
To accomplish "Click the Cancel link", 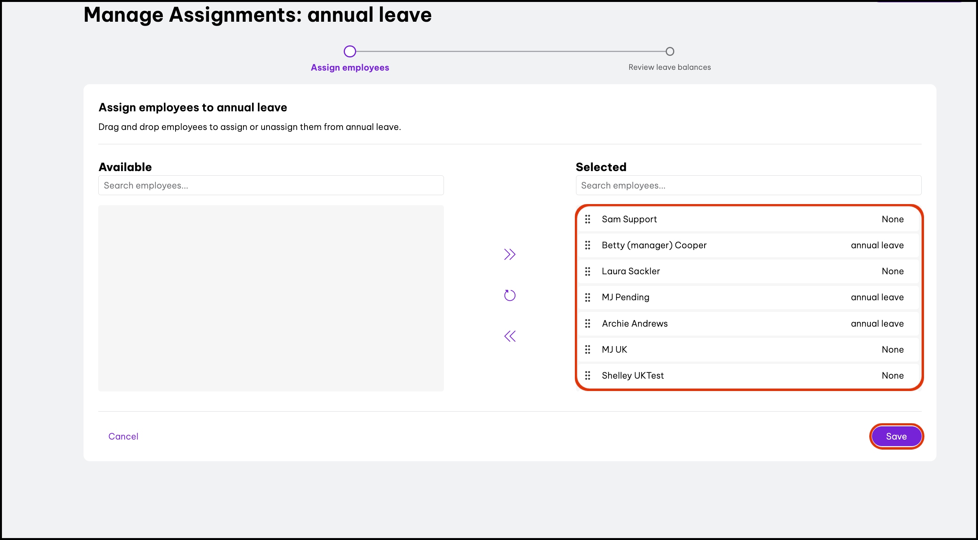I will [x=123, y=436].
